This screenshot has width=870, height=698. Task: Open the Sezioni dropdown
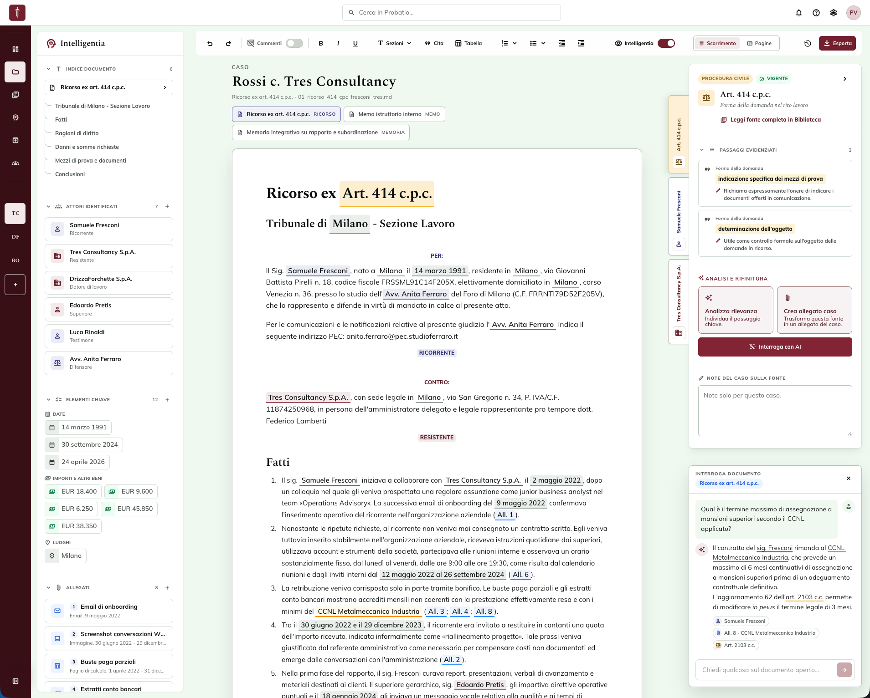pyautogui.click(x=395, y=43)
